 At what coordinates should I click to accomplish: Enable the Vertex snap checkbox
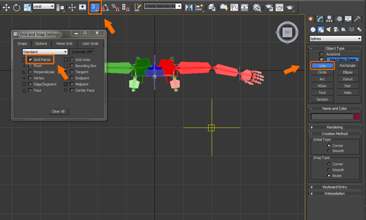click(x=30, y=78)
